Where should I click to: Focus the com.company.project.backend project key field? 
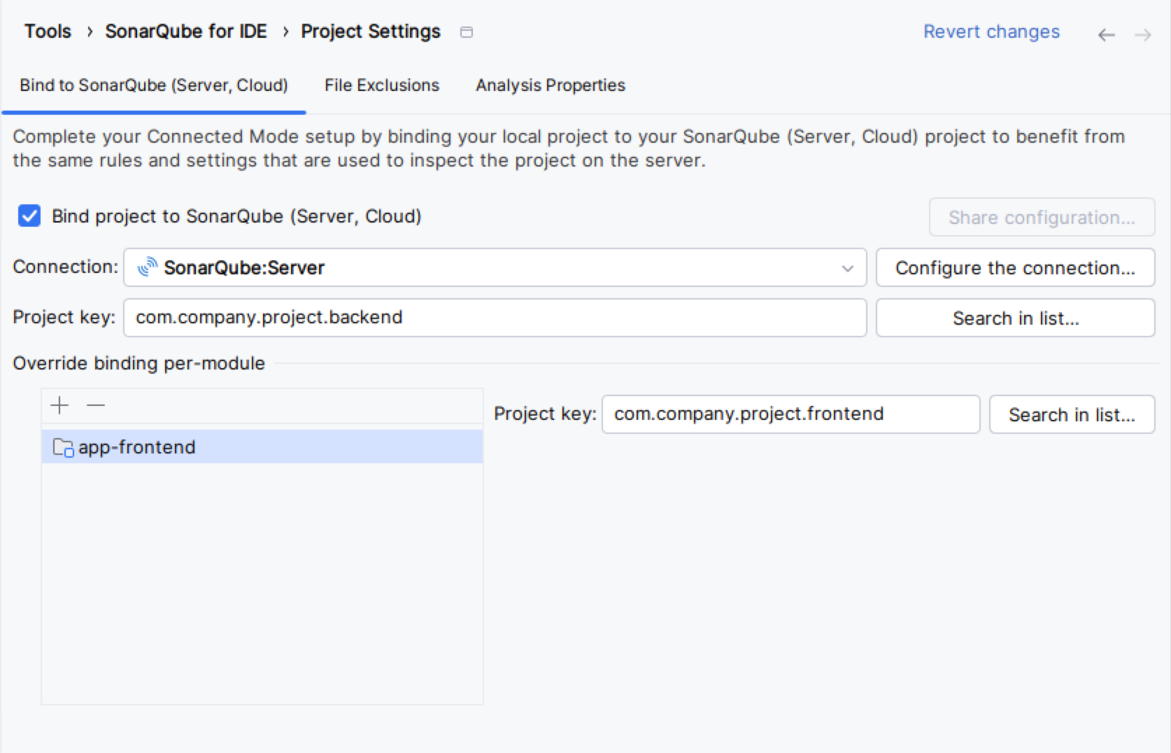tap(495, 318)
